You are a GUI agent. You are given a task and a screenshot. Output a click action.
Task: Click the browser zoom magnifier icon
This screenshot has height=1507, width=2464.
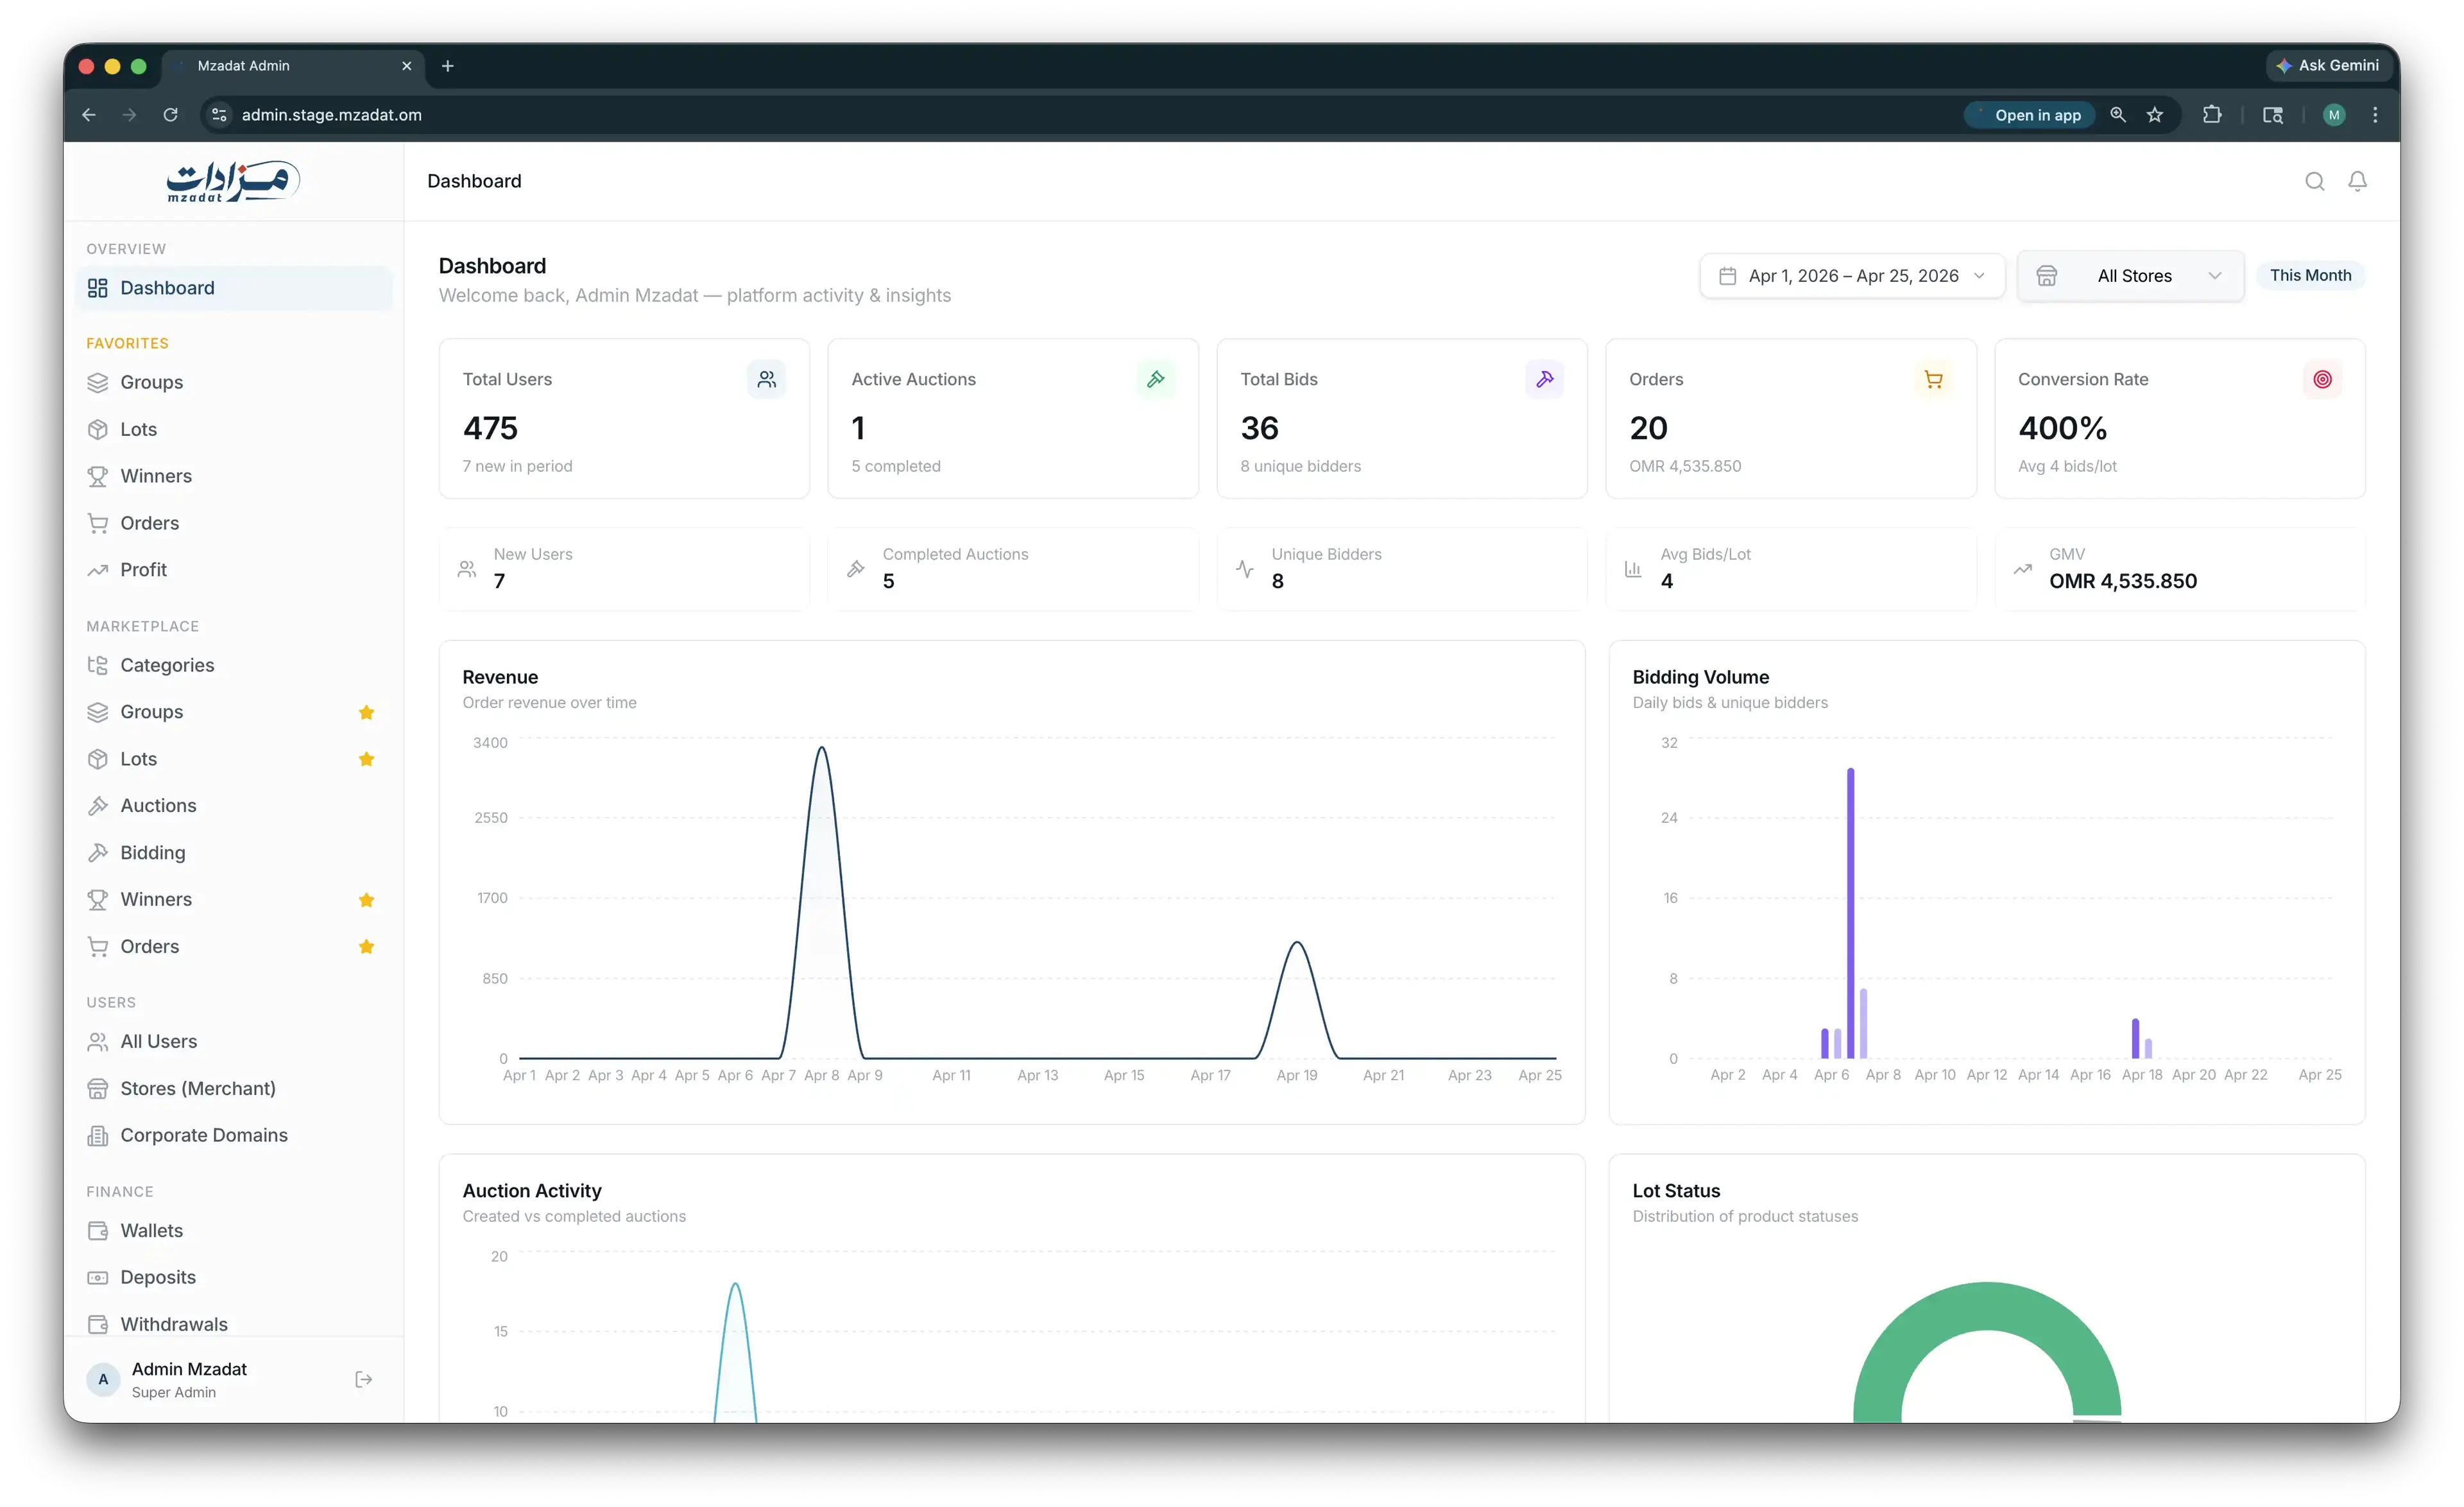[x=2118, y=115]
